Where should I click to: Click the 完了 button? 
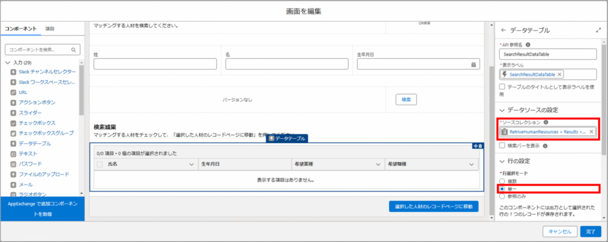(x=590, y=231)
